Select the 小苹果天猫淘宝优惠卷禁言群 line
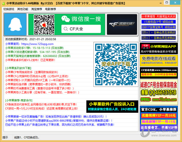The image size is (182, 142). coord(38,56)
